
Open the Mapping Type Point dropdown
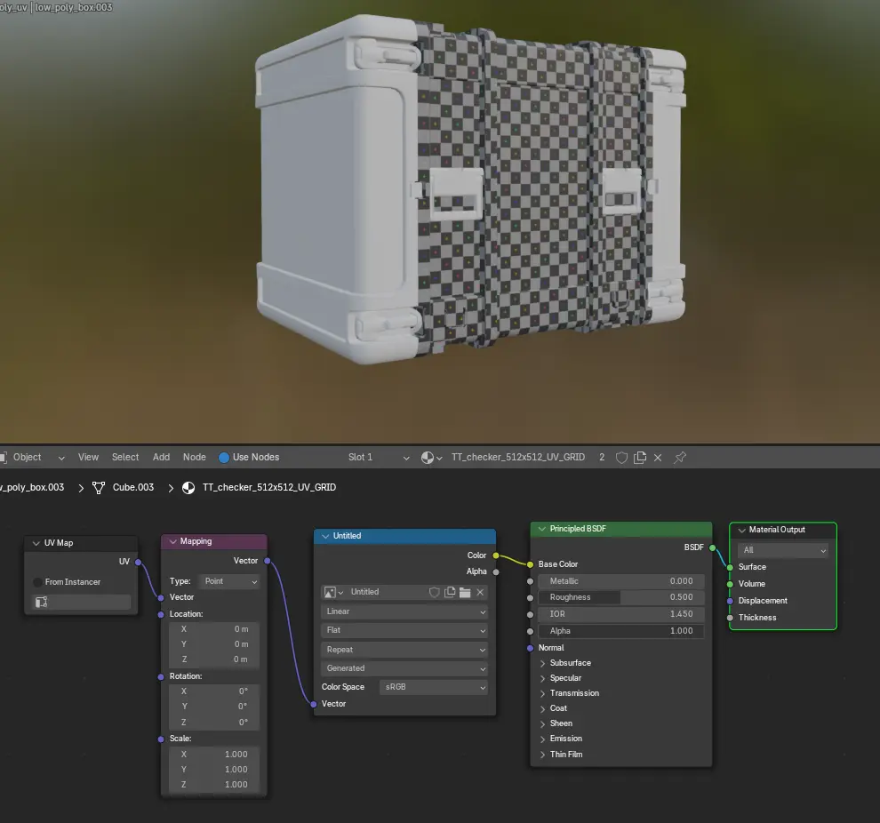tap(230, 581)
